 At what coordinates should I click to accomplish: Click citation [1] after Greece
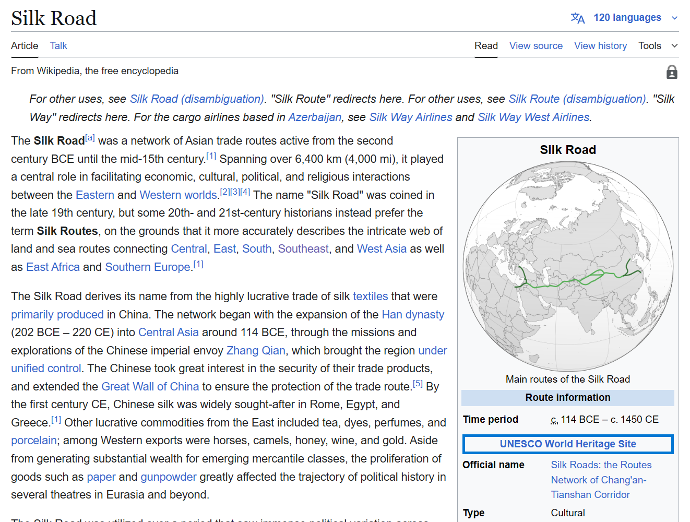click(x=56, y=420)
